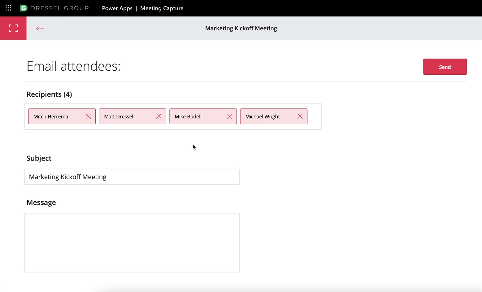Open the app launcher waffle icon

point(8,8)
